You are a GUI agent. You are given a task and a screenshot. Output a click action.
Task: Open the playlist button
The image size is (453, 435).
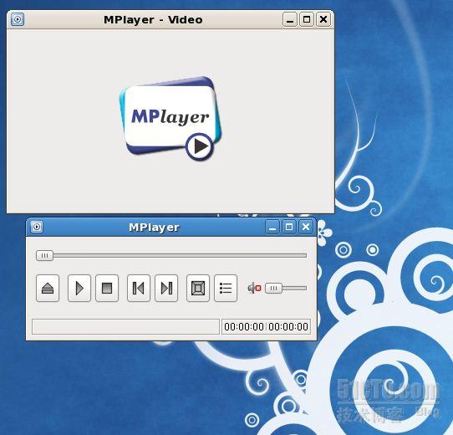(226, 288)
